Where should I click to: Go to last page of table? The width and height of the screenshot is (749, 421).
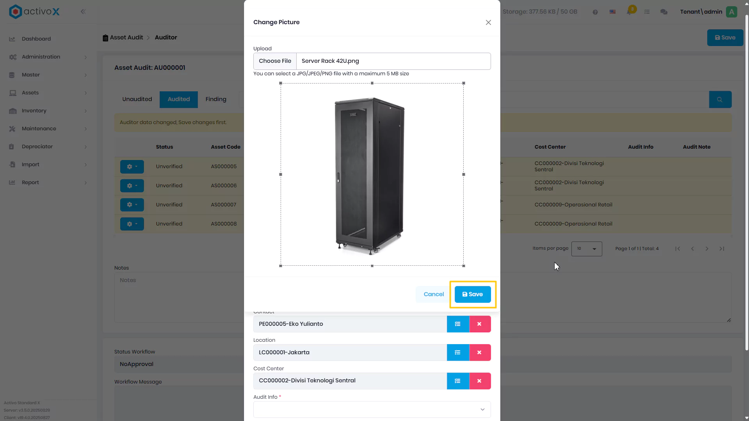[x=722, y=249]
